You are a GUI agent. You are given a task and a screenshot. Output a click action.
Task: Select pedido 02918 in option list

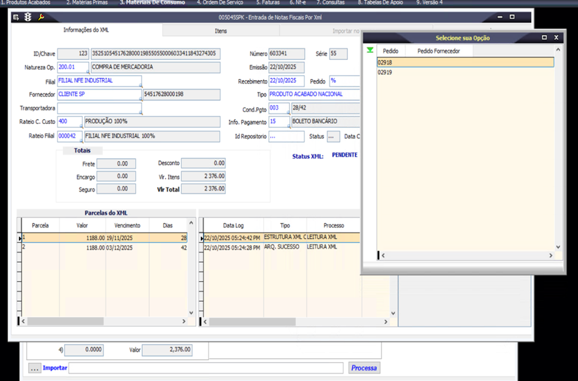point(465,62)
